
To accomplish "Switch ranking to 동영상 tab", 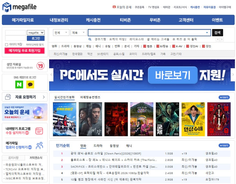I will click(x=114, y=146).
